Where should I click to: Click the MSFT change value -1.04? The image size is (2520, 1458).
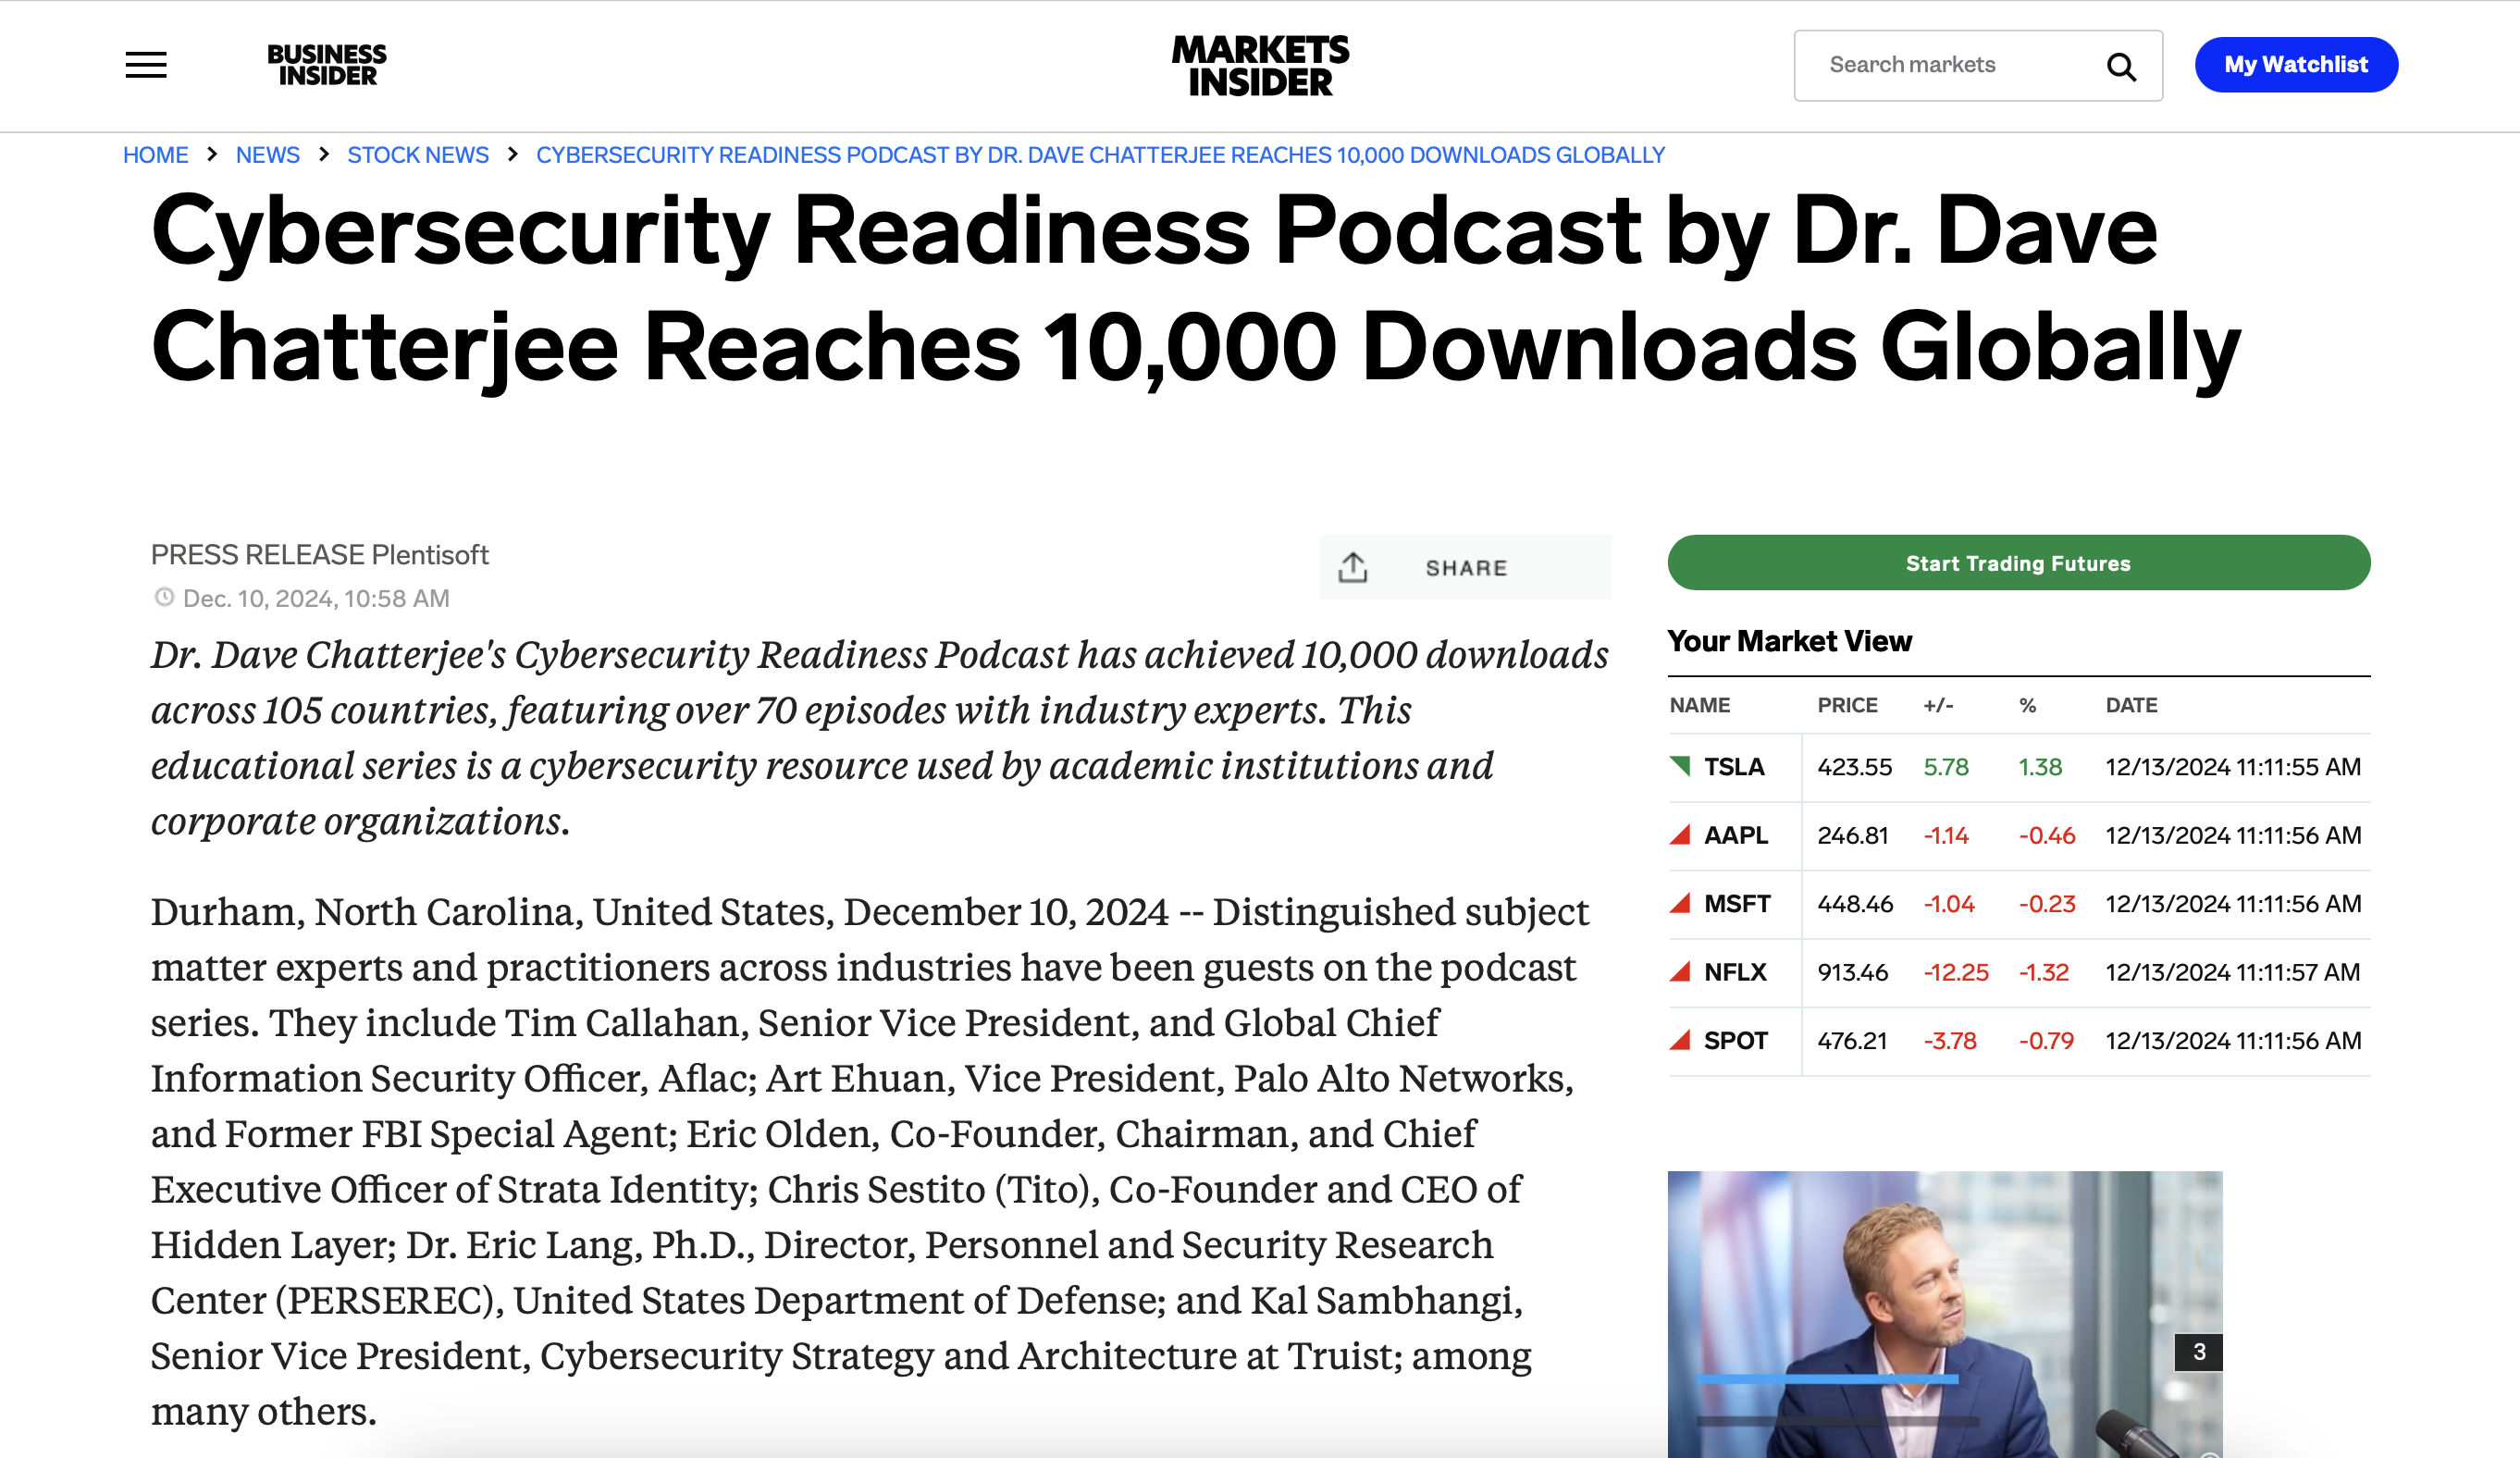click(x=1949, y=904)
